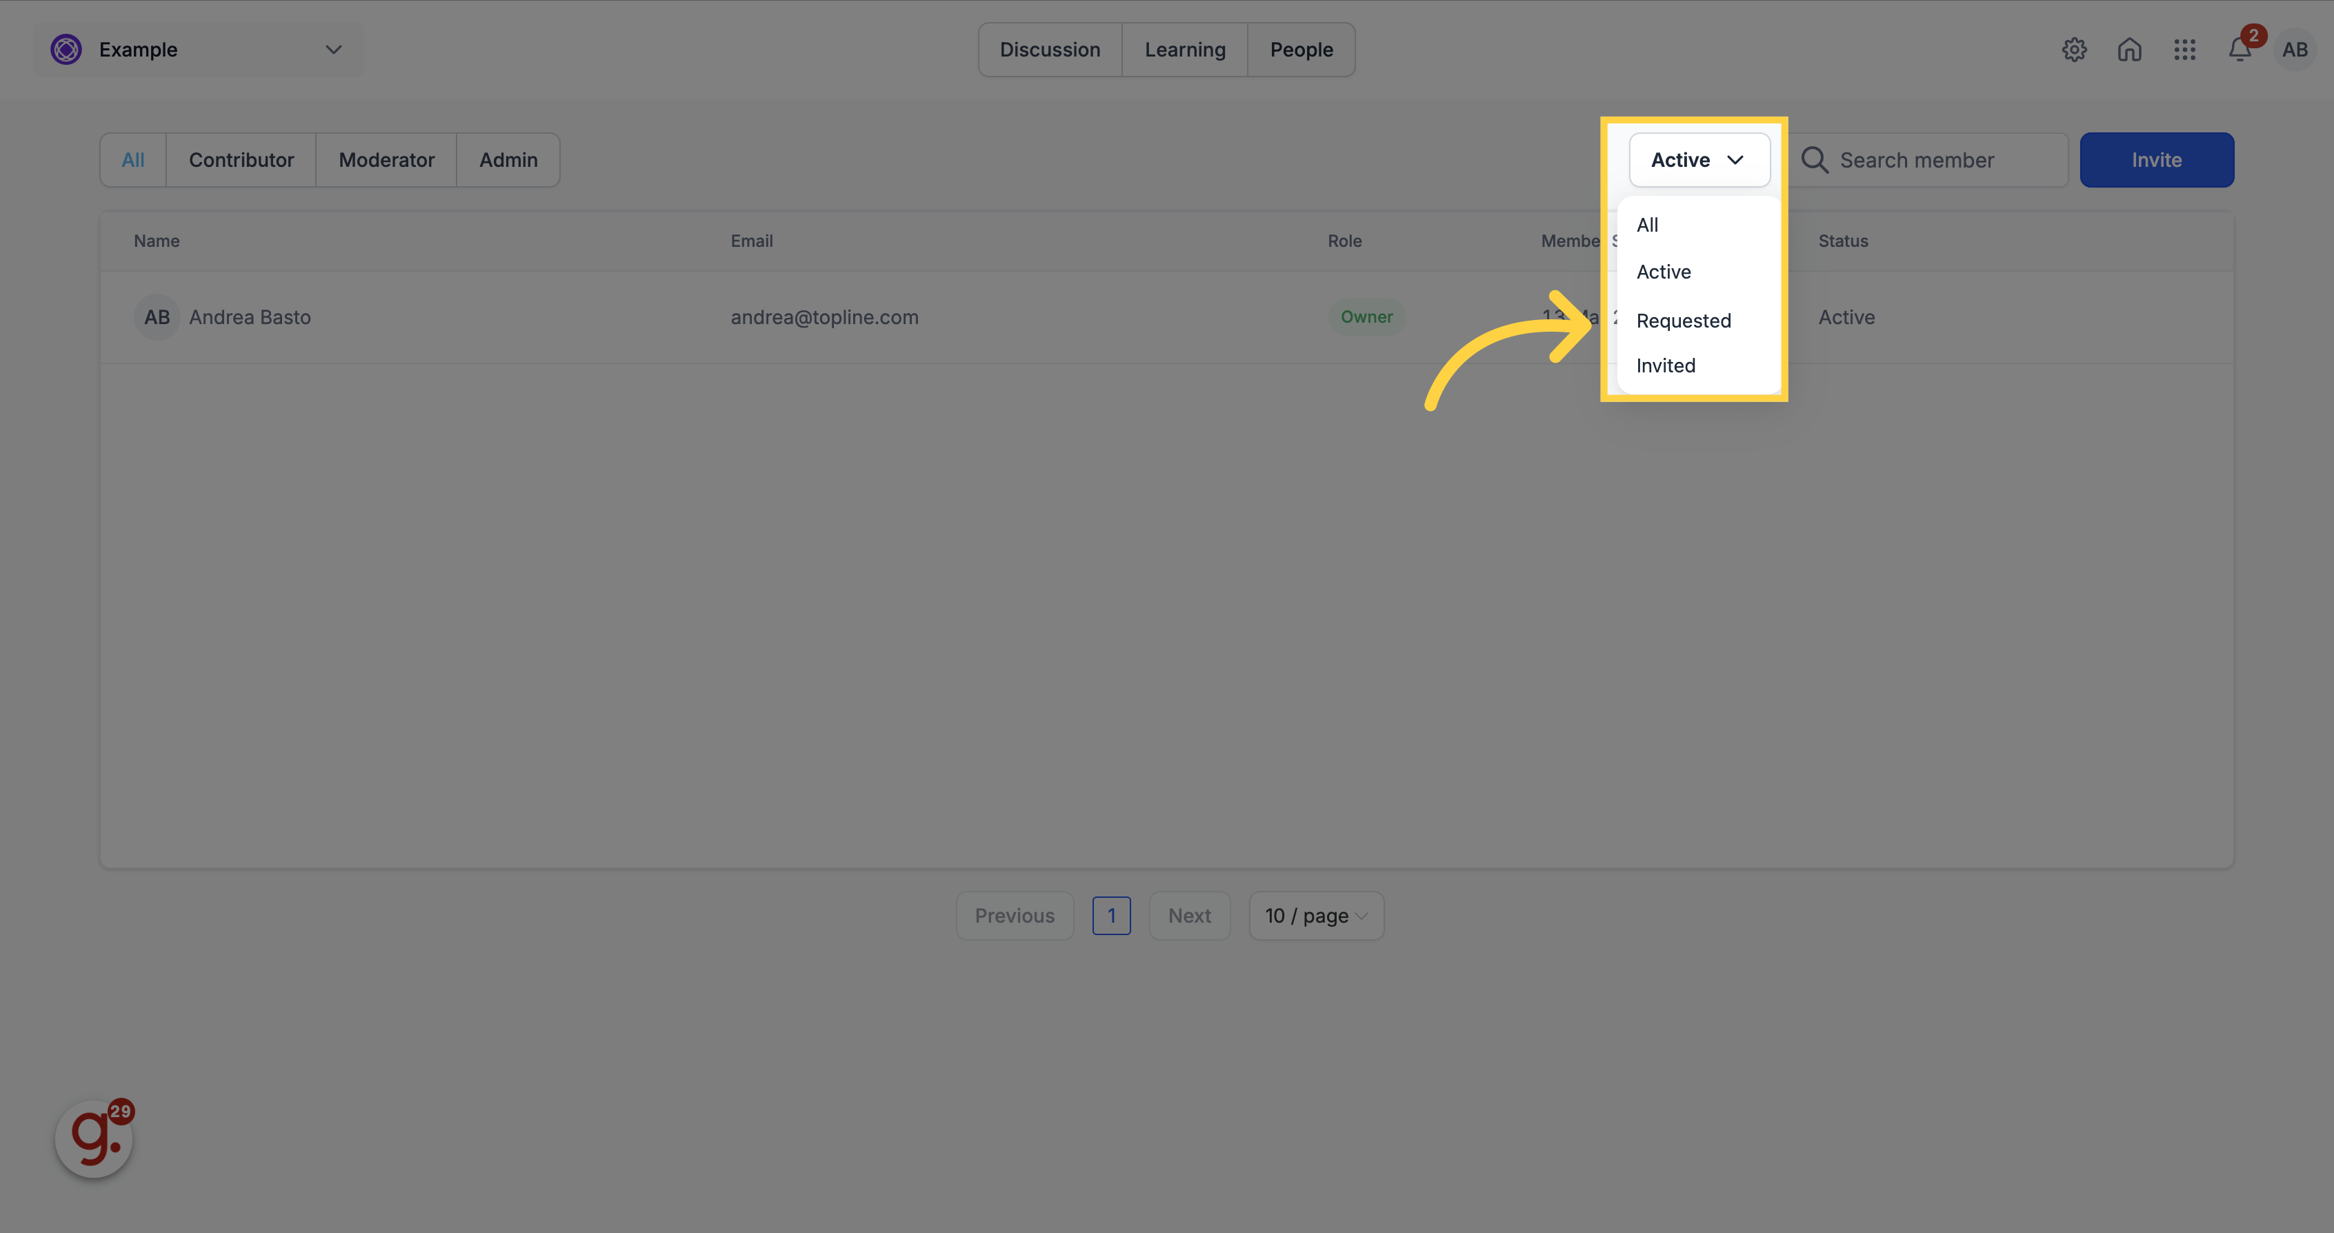Select Admin role filter toggle
The image size is (2334, 1233).
[x=506, y=159]
